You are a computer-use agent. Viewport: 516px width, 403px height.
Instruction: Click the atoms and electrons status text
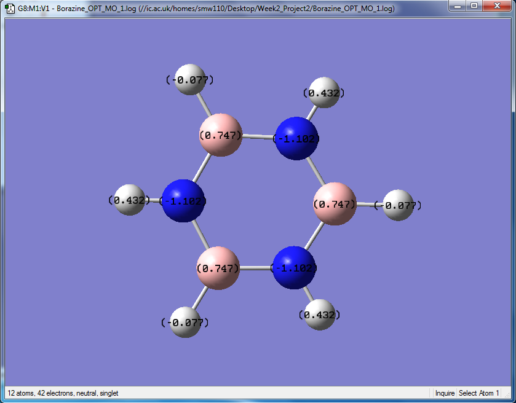(63, 393)
